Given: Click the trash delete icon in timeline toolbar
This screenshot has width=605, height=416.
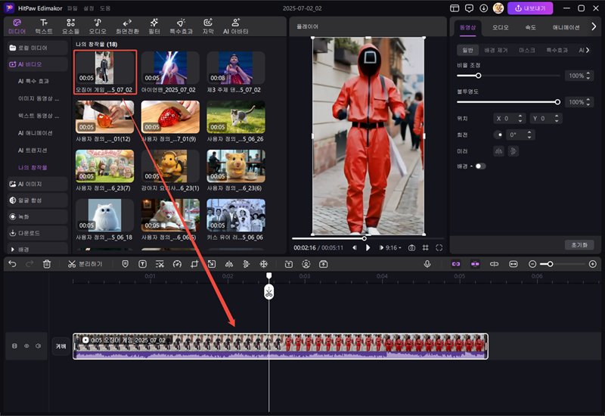Looking at the screenshot, I should [47, 264].
